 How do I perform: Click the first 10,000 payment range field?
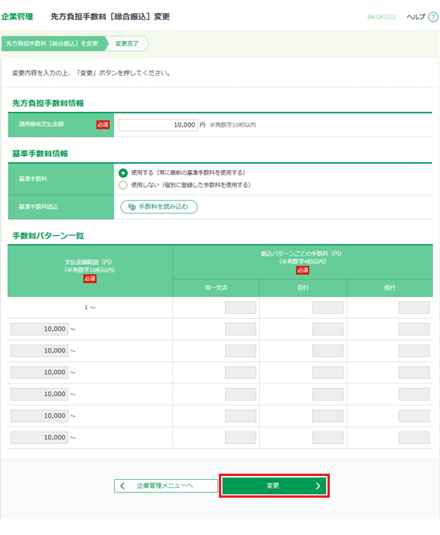point(40,329)
